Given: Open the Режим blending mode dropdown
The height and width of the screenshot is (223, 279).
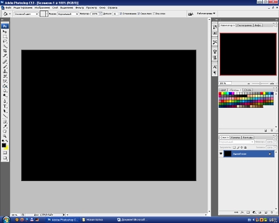Looking at the screenshot, I should click(x=68, y=14).
